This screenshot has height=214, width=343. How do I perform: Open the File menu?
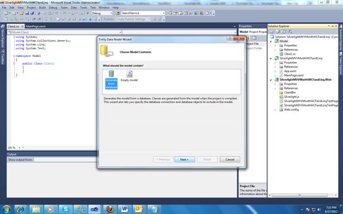click(4, 8)
